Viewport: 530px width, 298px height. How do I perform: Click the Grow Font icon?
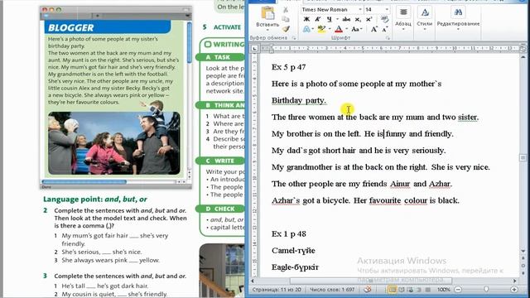pyautogui.click(x=373, y=30)
